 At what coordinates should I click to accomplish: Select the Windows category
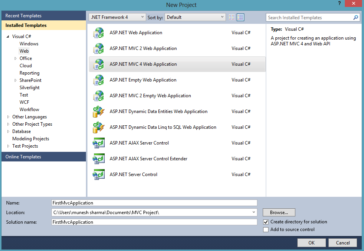point(29,44)
